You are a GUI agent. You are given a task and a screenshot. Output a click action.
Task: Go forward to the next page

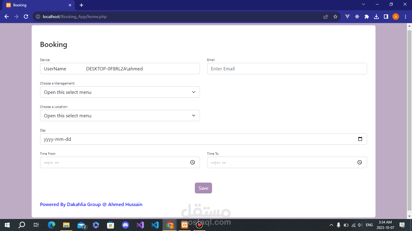point(16,17)
